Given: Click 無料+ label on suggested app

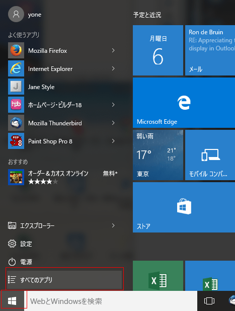Looking at the screenshot, I should (110, 174).
